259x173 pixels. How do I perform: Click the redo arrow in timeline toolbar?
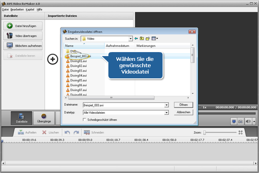76,132
